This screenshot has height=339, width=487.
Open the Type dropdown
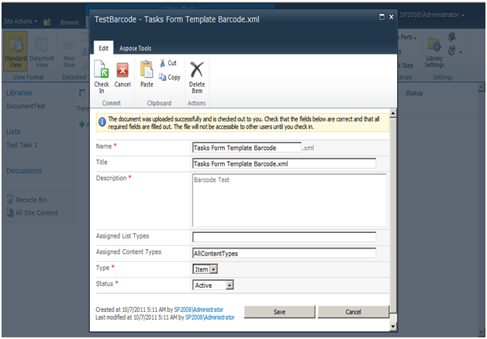coord(213,269)
